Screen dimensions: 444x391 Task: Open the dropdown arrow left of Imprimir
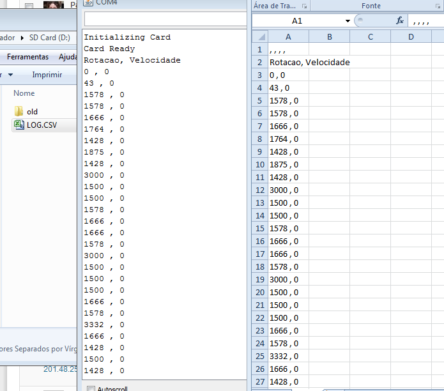(10, 75)
